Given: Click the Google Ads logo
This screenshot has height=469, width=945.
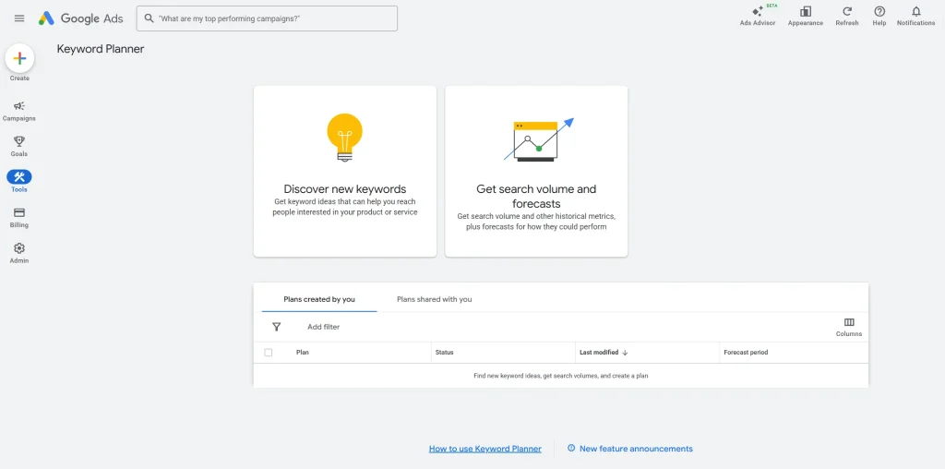Looking at the screenshot, I should (81, 18).
